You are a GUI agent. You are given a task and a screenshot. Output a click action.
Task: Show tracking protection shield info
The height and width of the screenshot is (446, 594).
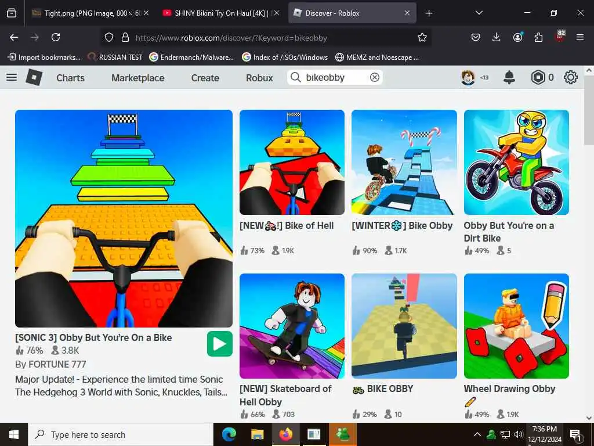(109, 37)
